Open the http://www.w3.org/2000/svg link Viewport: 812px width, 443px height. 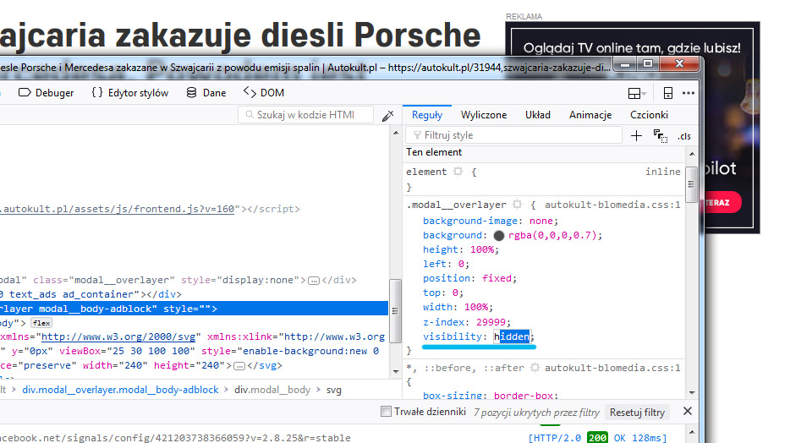click(118, 336)
